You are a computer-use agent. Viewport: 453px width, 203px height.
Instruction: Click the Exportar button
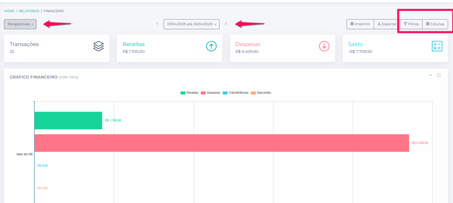coord(387,24)
